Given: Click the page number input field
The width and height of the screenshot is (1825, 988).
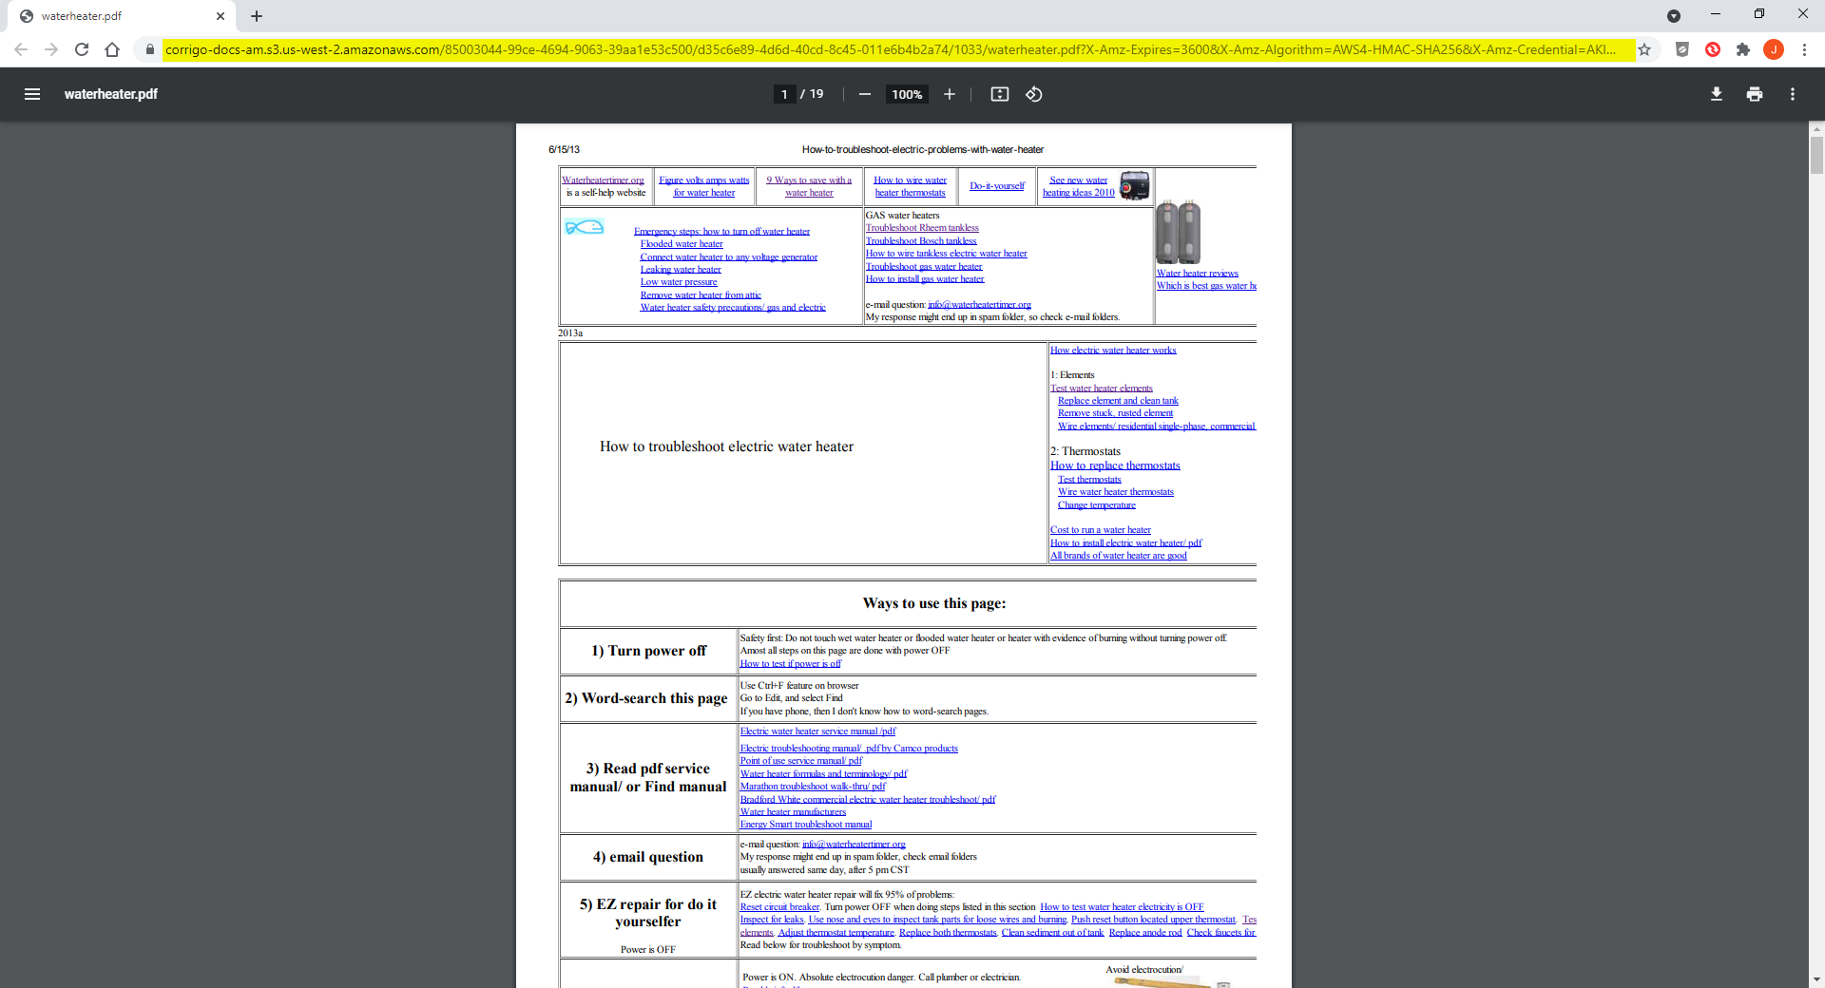Looking at the screenshot, I should pyautogui.click(x=784, y=94).
